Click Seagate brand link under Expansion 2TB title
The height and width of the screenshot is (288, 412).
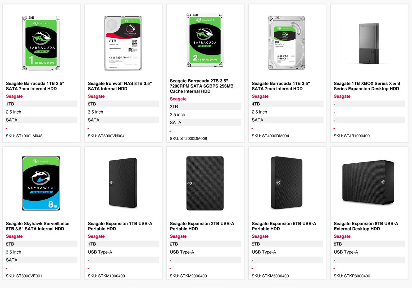click(x=178, y=236)
